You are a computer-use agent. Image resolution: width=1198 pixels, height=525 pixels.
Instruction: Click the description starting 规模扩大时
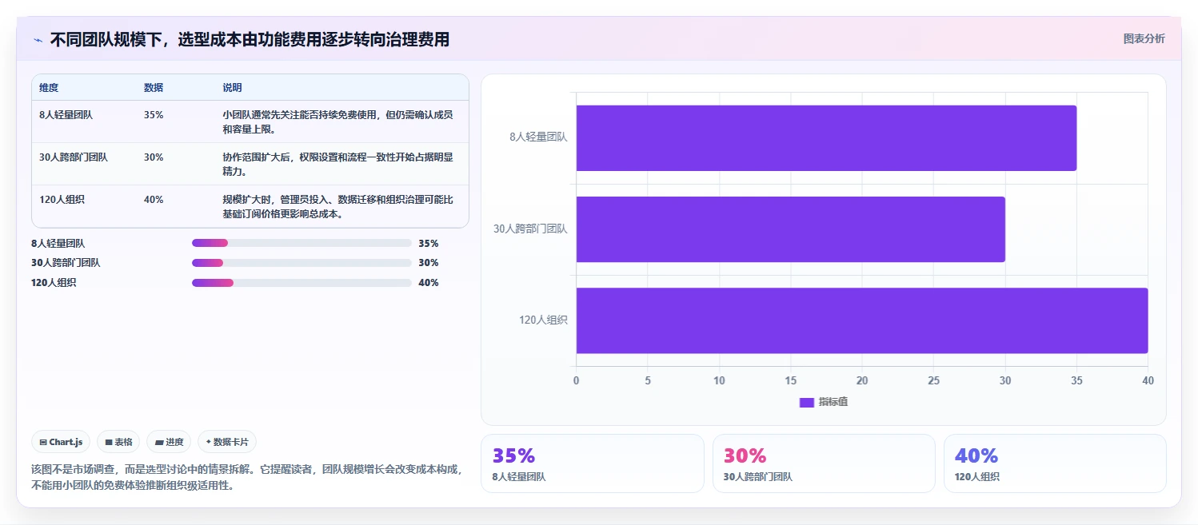click(x=338, y=207)
